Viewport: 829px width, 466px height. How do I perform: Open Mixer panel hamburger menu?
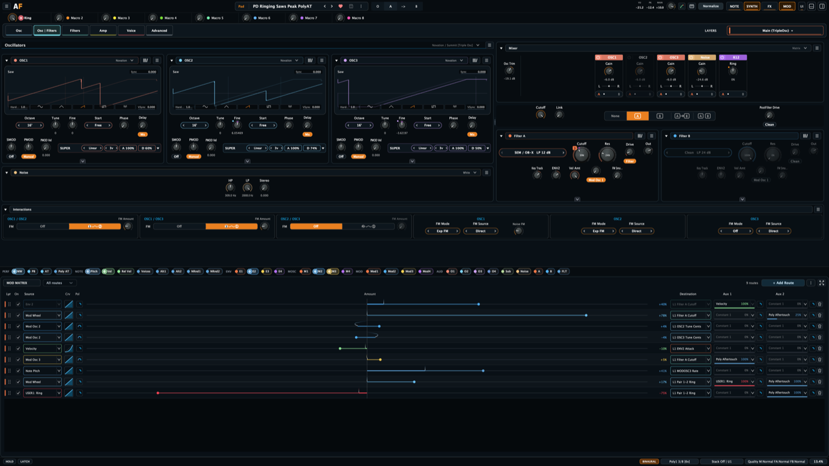817,48
